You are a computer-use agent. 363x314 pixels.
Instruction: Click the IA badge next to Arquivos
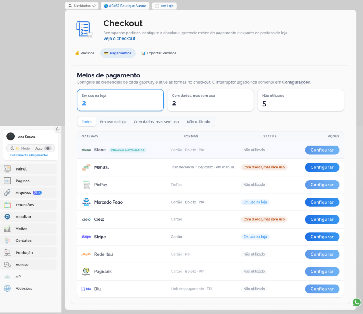(x=37, y=193)
